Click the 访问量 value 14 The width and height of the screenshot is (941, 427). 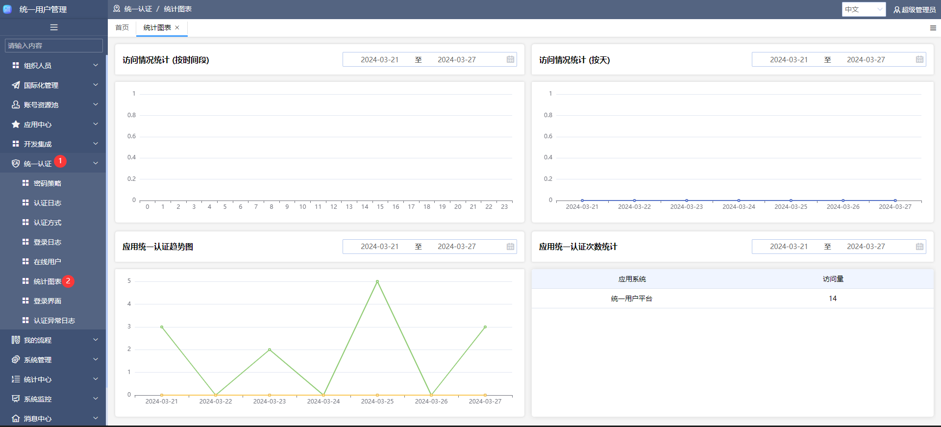[833, 299]
